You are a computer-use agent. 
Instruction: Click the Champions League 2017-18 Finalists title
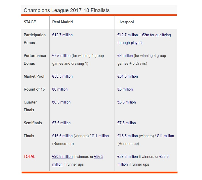tap(67, 10)
